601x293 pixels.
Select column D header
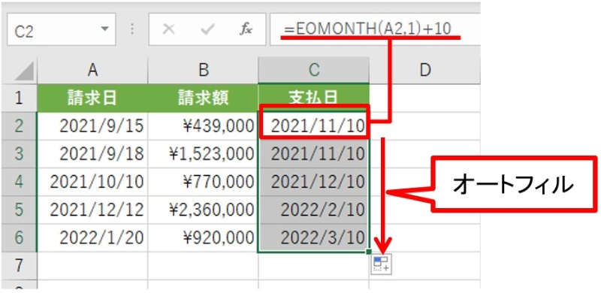[x=424, y=70]
